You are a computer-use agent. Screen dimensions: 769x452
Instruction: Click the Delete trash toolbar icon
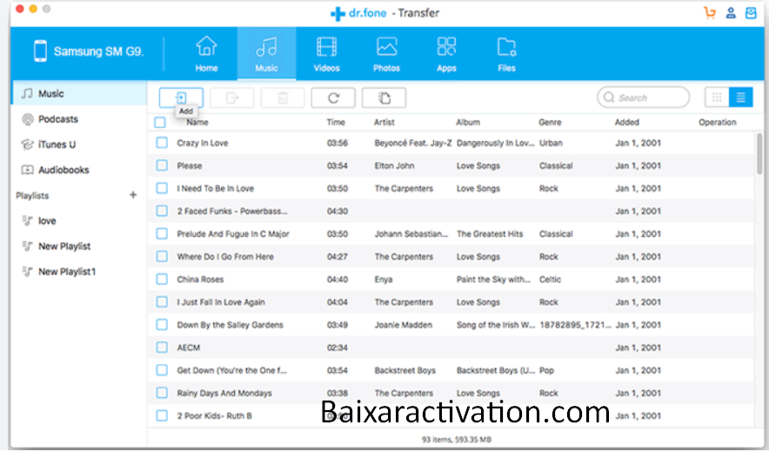coord(283,98)
